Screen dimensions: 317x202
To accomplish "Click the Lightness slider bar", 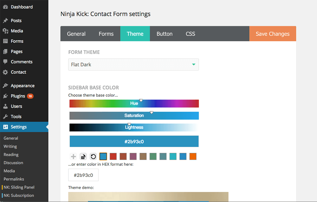I will [x=134, y=127].
